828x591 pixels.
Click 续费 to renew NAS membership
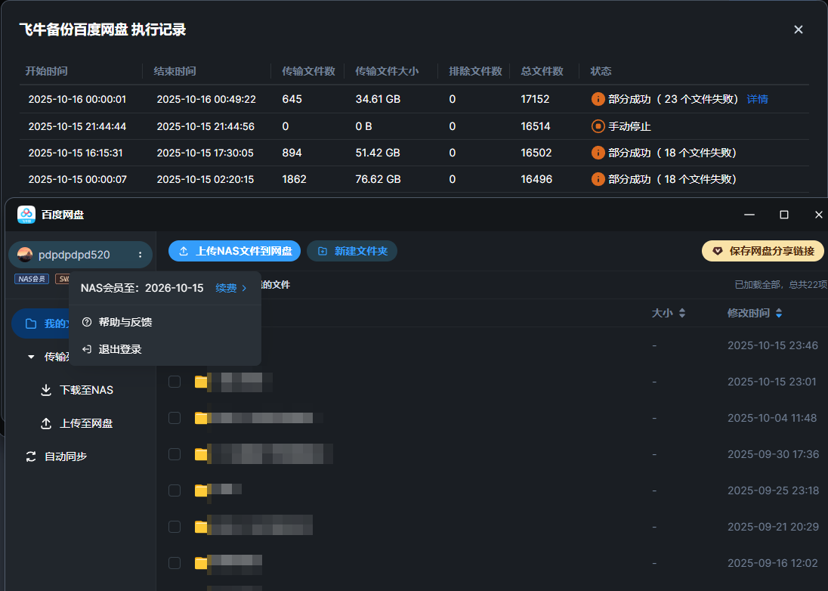230,288
